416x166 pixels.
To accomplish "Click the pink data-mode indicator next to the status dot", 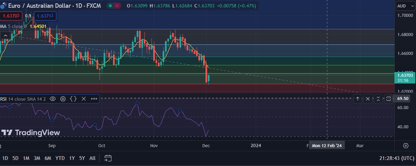I will (117, 6).
